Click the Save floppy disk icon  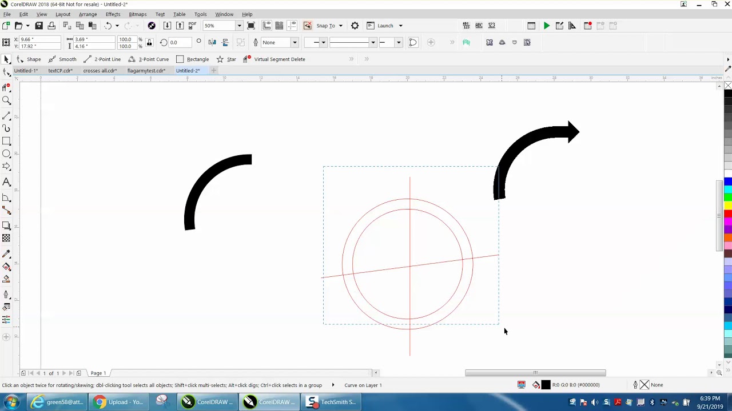tap(39, 26)
